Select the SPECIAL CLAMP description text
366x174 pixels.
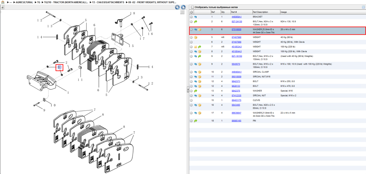click(x=261, y=72)
